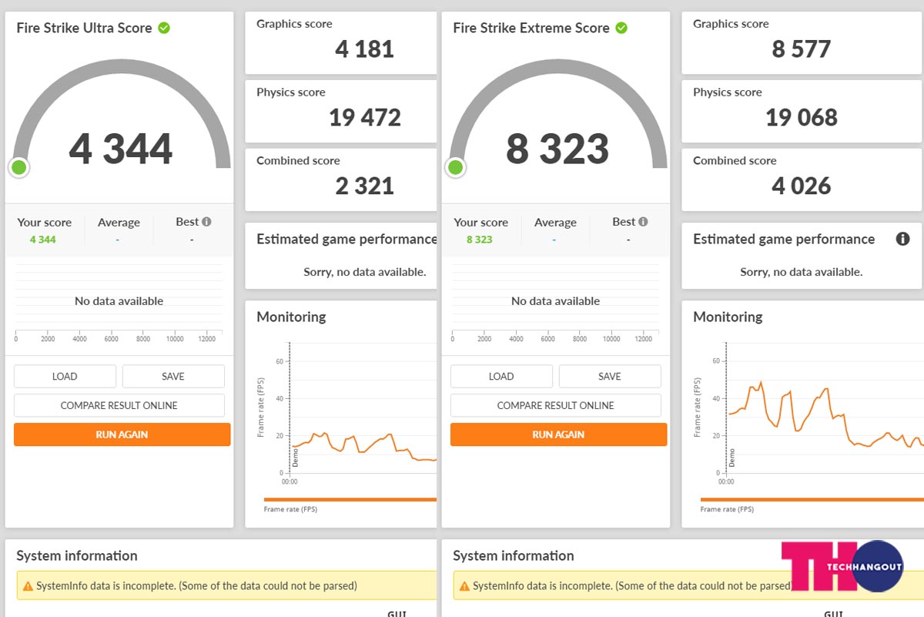924x617 pixels.
Task: Click Estimated game performance heading in Ultra results
Action: tap(346, 240)
